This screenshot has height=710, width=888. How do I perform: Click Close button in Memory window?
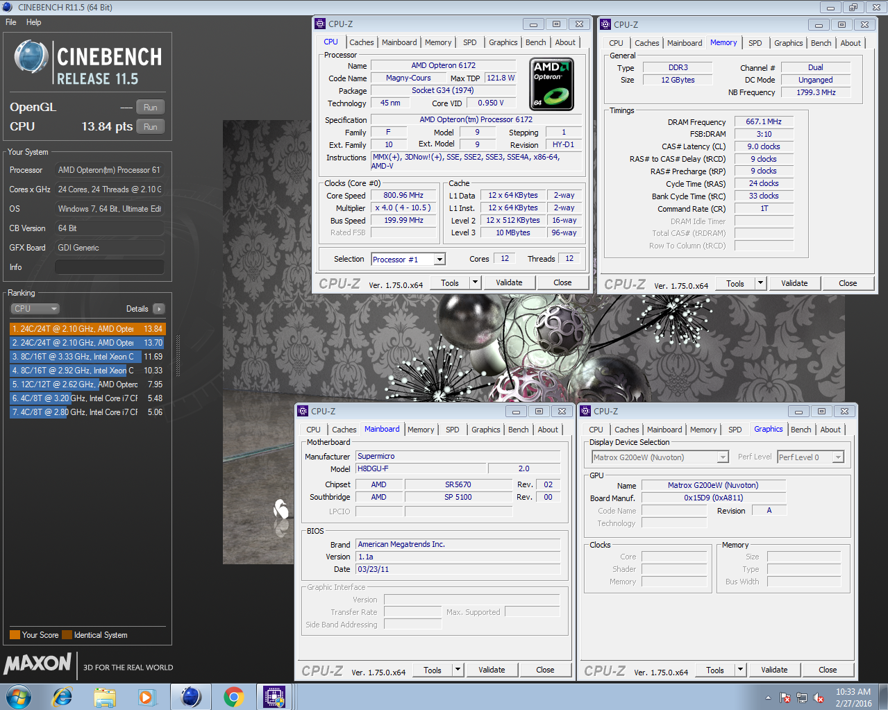848,283
